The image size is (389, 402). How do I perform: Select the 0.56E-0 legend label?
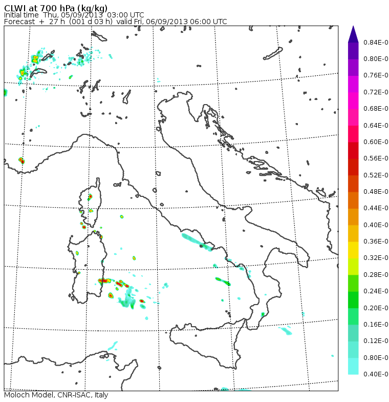click(x=376, y=158)
